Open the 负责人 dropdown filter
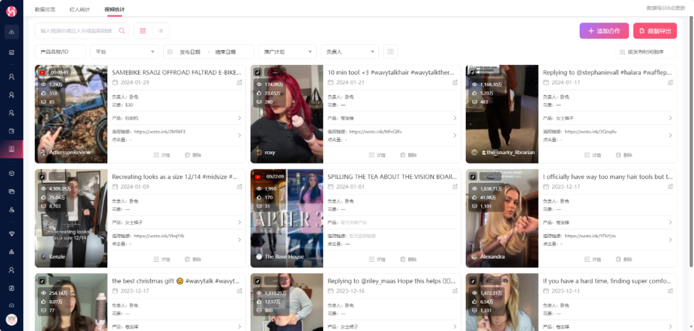 pos(350,52)
